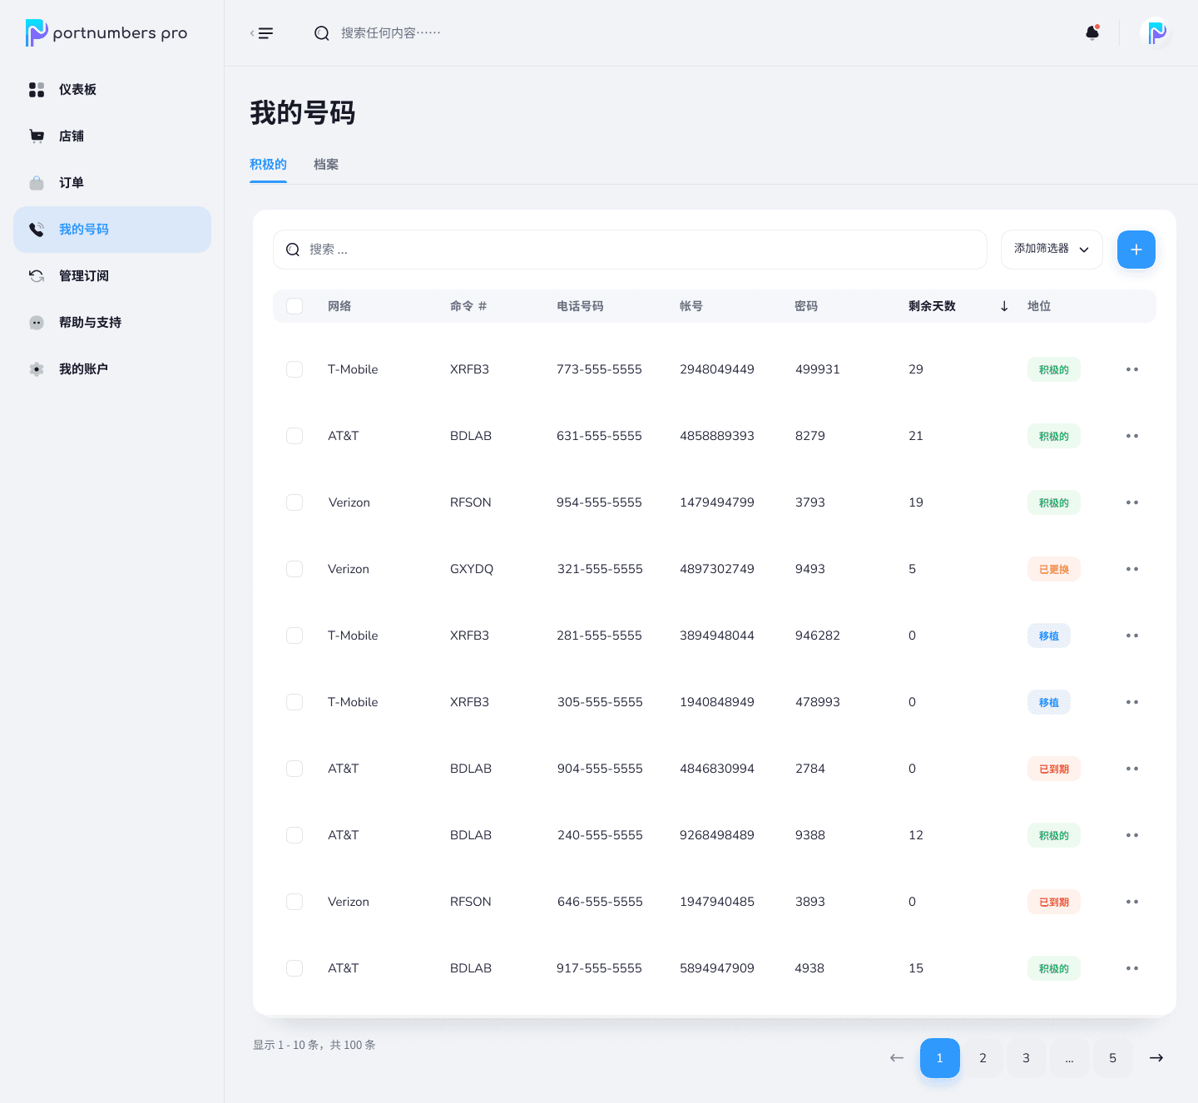Viewport: 1198px width, 1103px height.
Task: Check the row for 240-555-5555
Action: (x=295, y=835)
